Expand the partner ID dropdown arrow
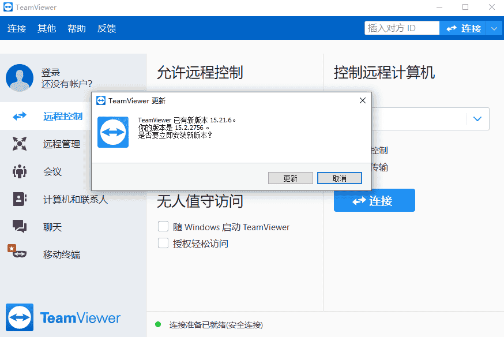 pos(477,119)
